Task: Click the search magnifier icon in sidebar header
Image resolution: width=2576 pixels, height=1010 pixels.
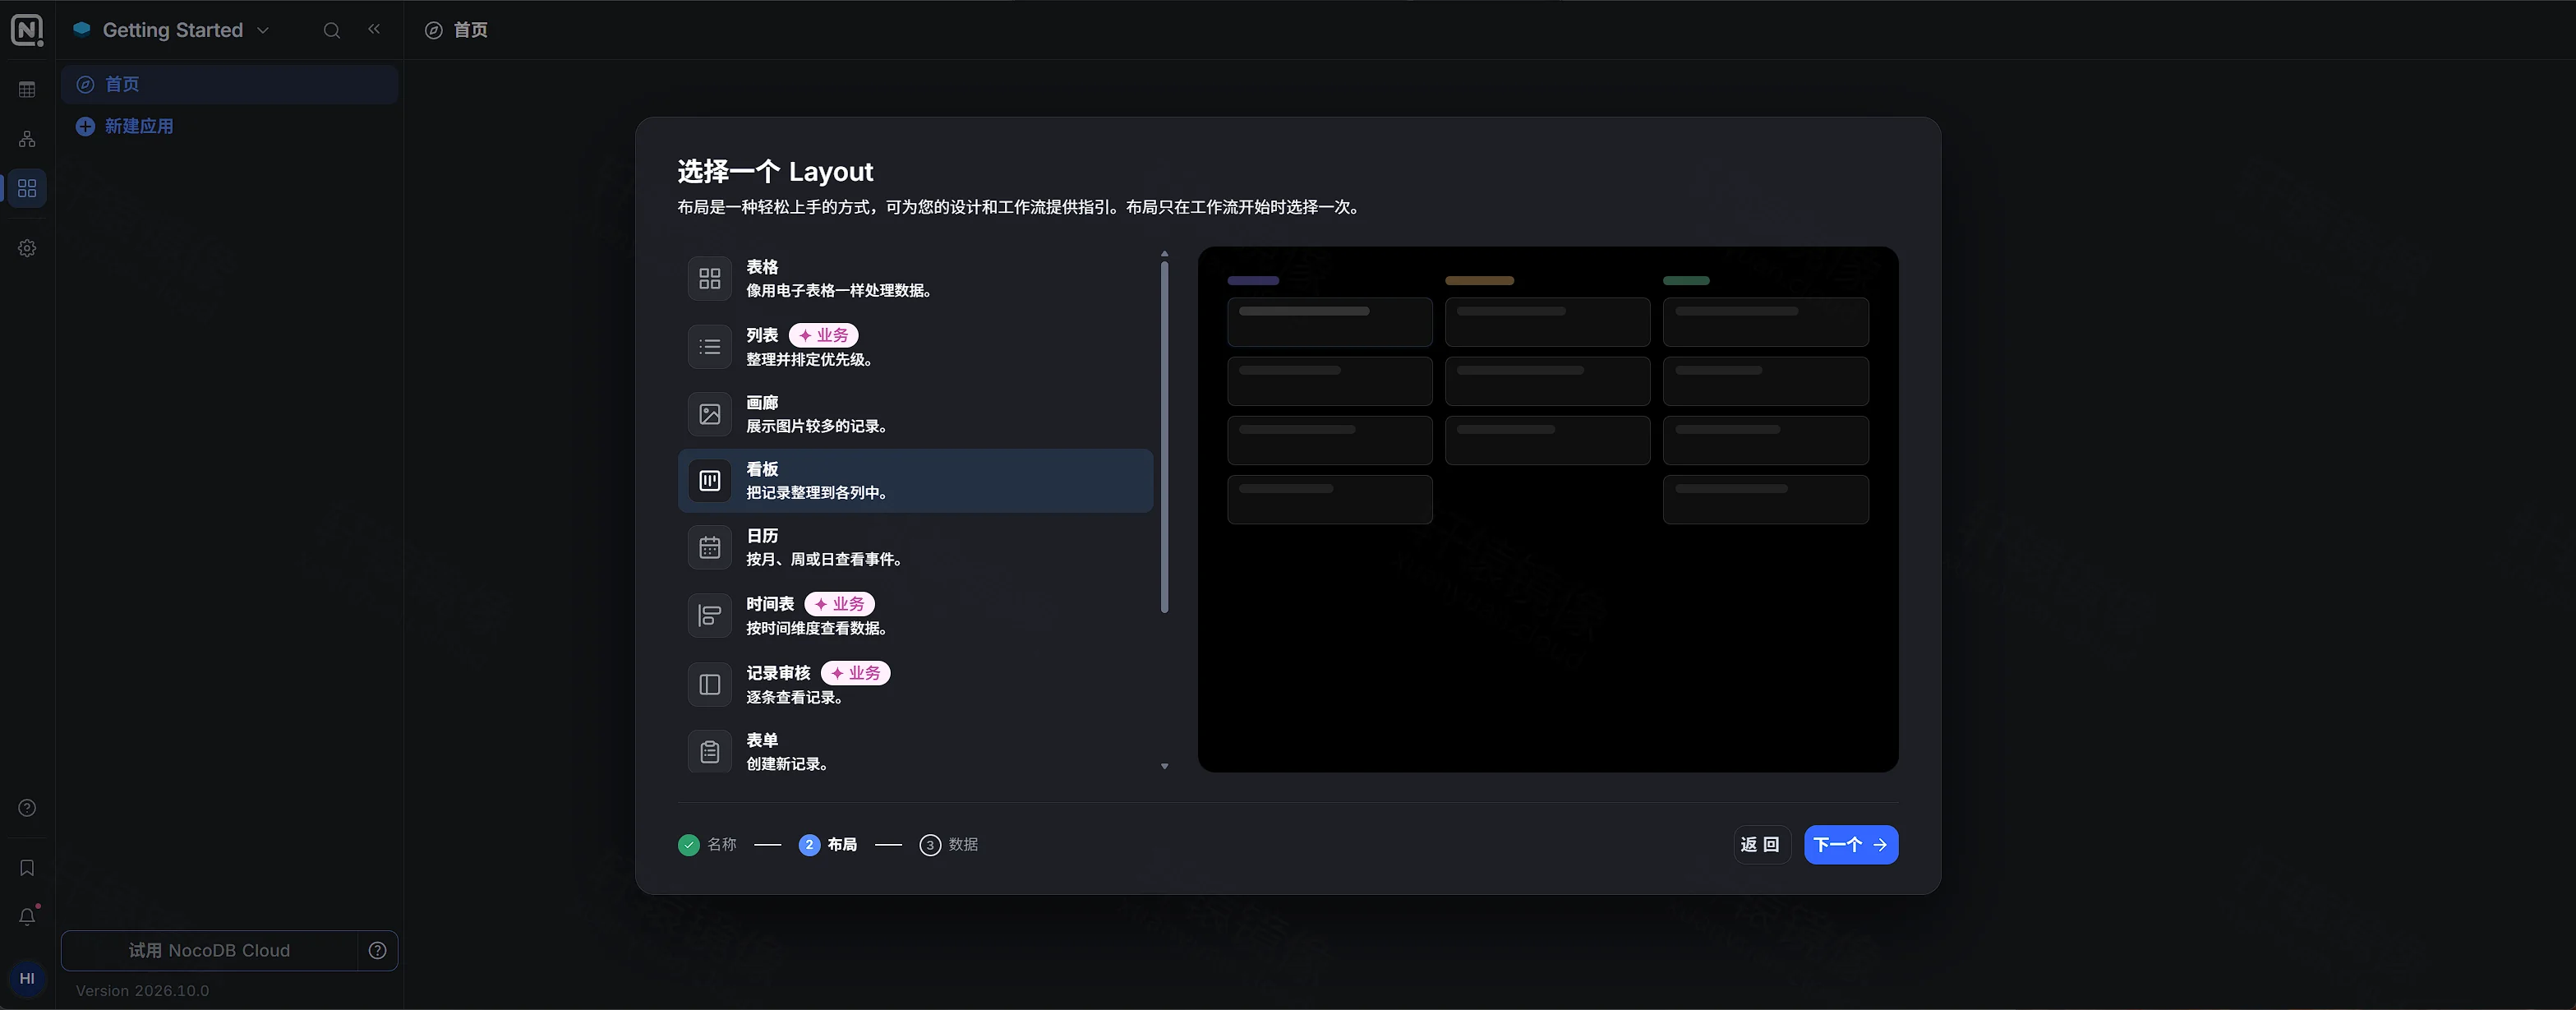Action: pyautogui.click(x=332, y=30)
